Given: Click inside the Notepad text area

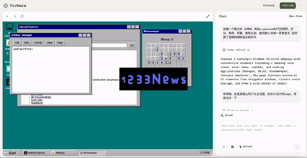Looking at the screenshot, I should [51, 70].
